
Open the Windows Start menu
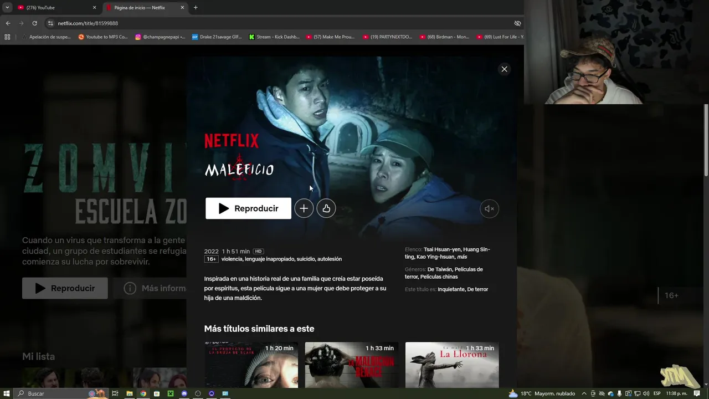coord(7,393)
